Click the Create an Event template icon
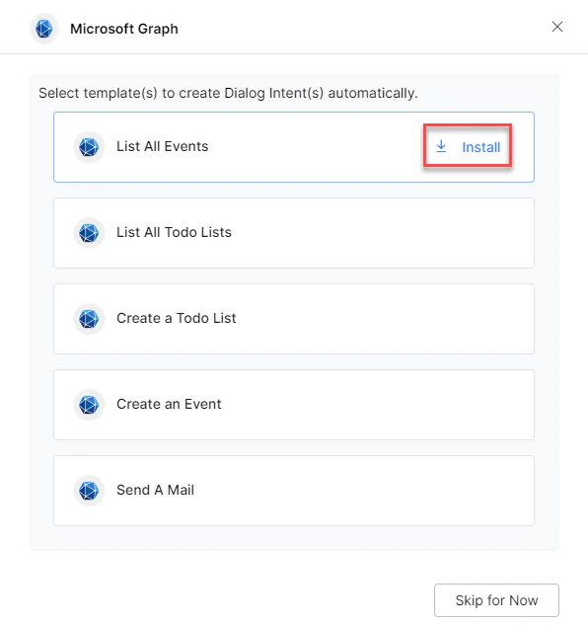The width and height of the screenshot is (588, 626). coord(89,405)
